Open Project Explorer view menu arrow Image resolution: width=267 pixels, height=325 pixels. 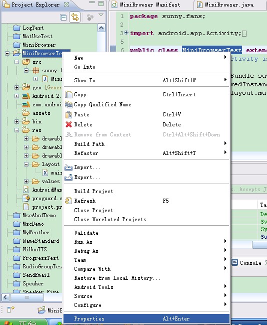[101, 15]
